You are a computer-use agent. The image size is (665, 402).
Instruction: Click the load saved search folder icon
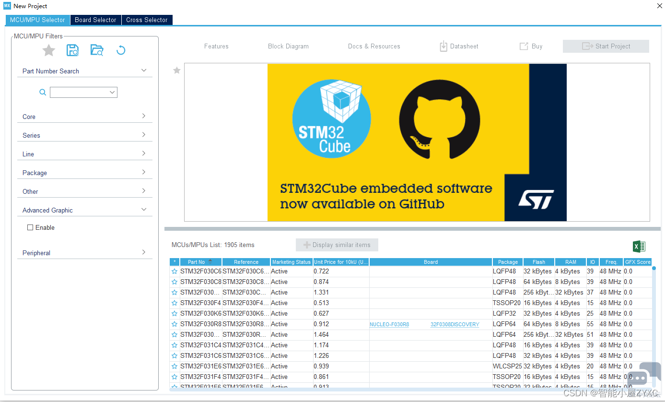tap(97, 50)
